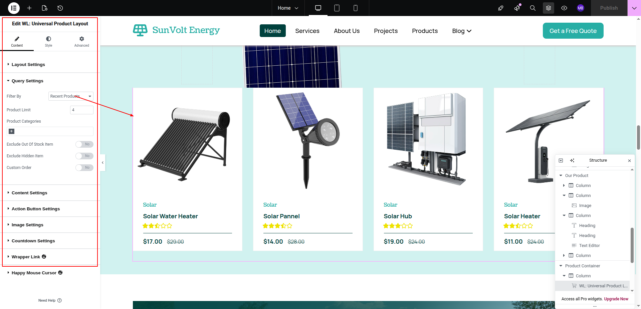This screenshot has width=641, height=309.
Task: Click the Elementor logo menu icon
Action: coord(14,8)
